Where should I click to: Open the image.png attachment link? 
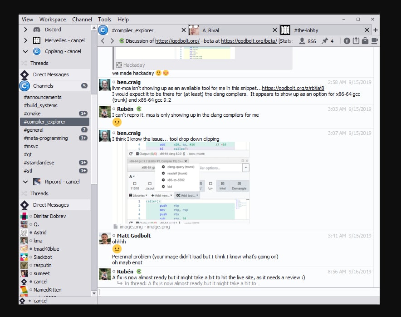[x=145, y=227]
